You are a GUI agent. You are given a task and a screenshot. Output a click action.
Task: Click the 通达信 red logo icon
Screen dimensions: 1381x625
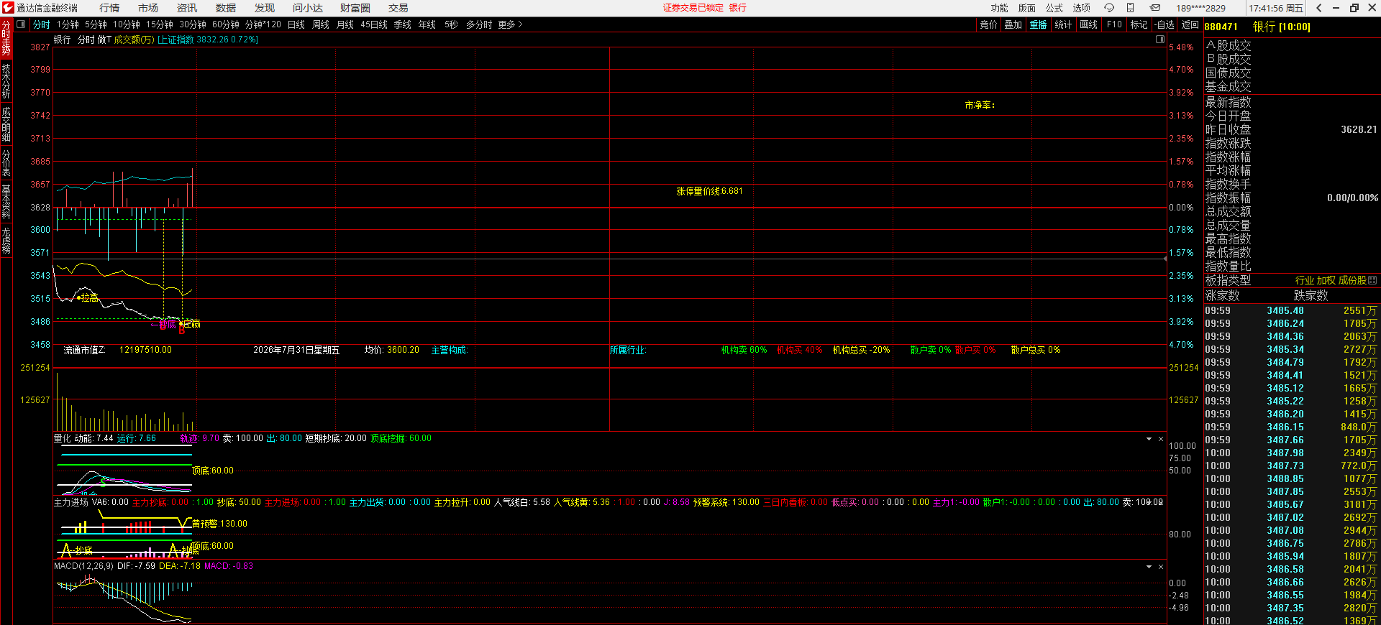8,8
